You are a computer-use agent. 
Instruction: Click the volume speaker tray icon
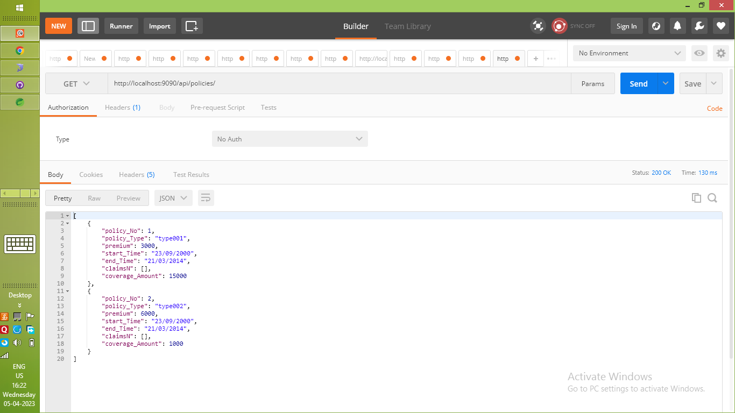tap(17, 343)
